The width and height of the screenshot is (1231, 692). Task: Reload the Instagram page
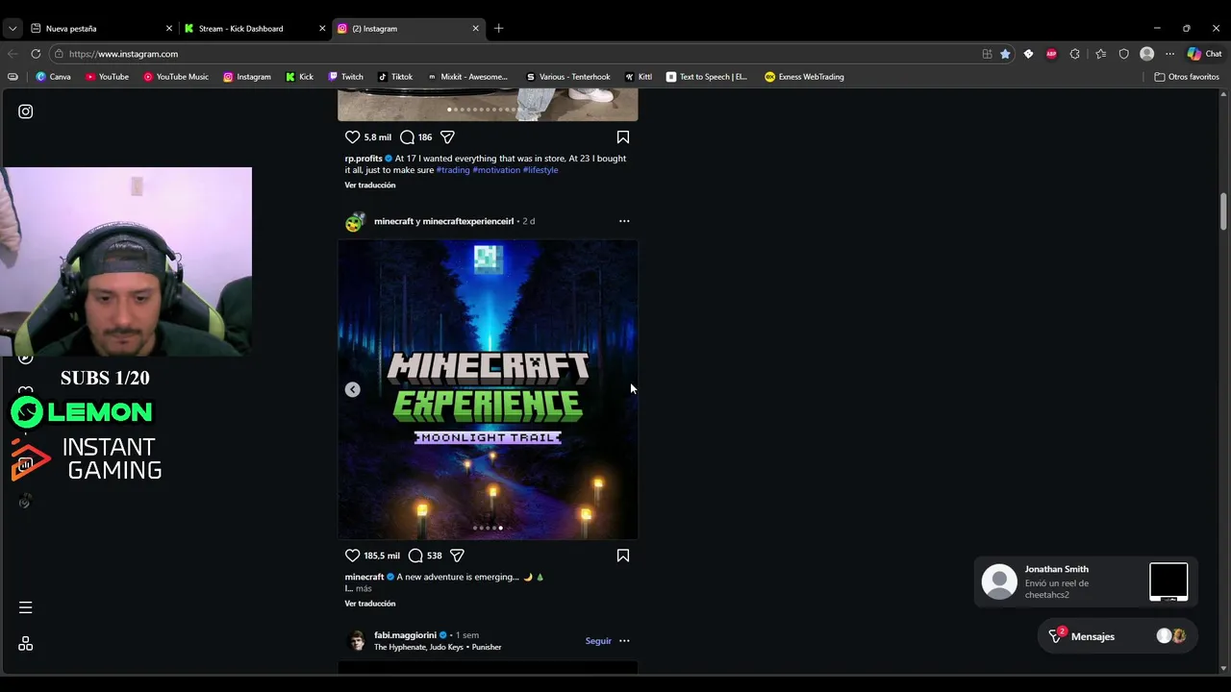coord(36,54)
